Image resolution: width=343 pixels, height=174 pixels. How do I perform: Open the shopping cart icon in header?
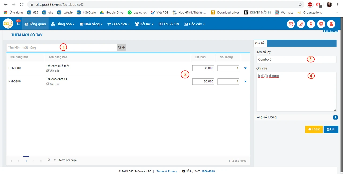[291, 24]
